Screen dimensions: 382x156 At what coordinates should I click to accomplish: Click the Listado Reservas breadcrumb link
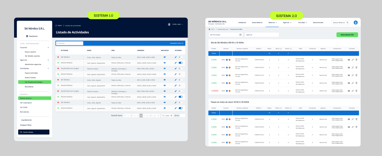223,29
